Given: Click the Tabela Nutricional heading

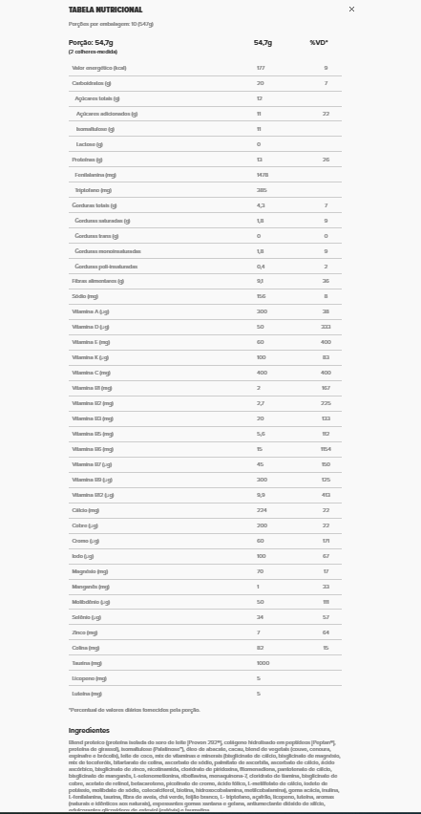Looking at the screenshot, I should coord(105,10).
